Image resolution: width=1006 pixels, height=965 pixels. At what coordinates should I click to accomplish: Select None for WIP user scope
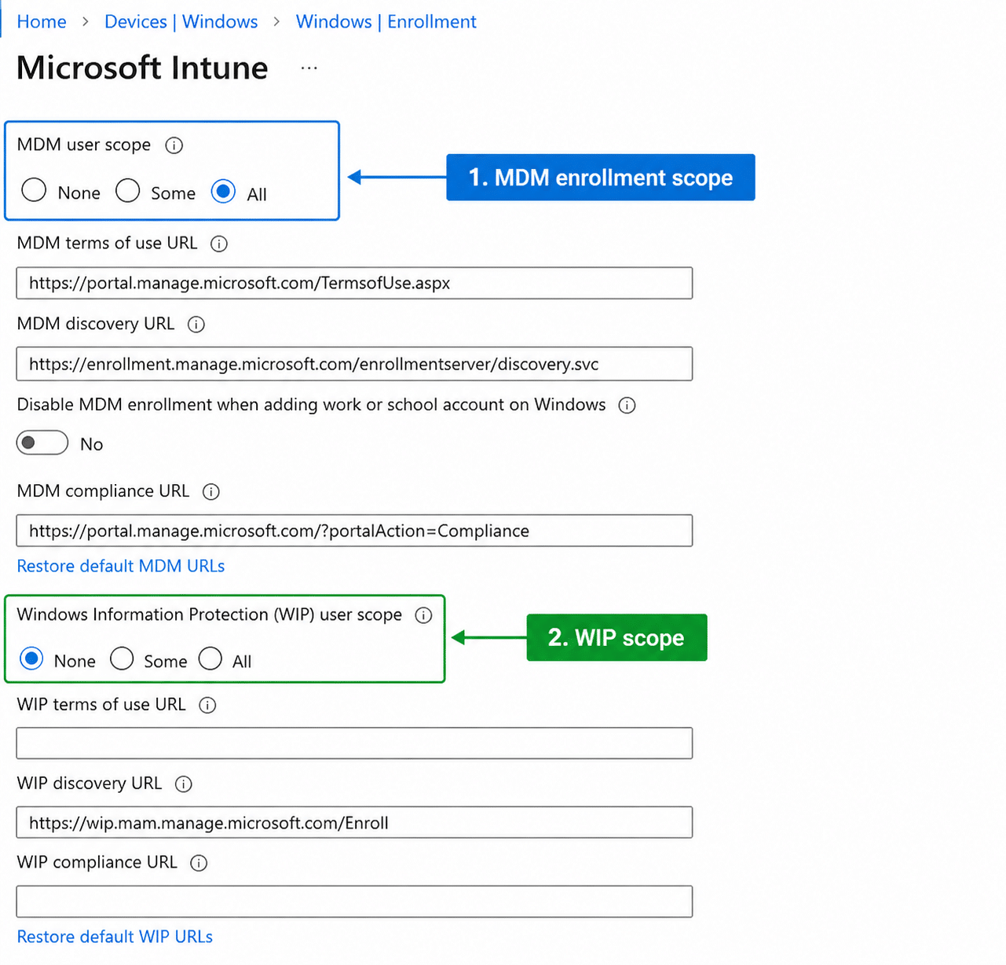pos(31,659)
